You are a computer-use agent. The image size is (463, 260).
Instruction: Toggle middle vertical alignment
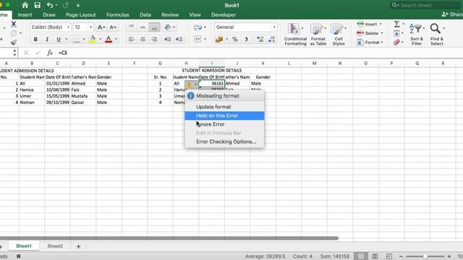pyautogui.click(x=143, y=27)
